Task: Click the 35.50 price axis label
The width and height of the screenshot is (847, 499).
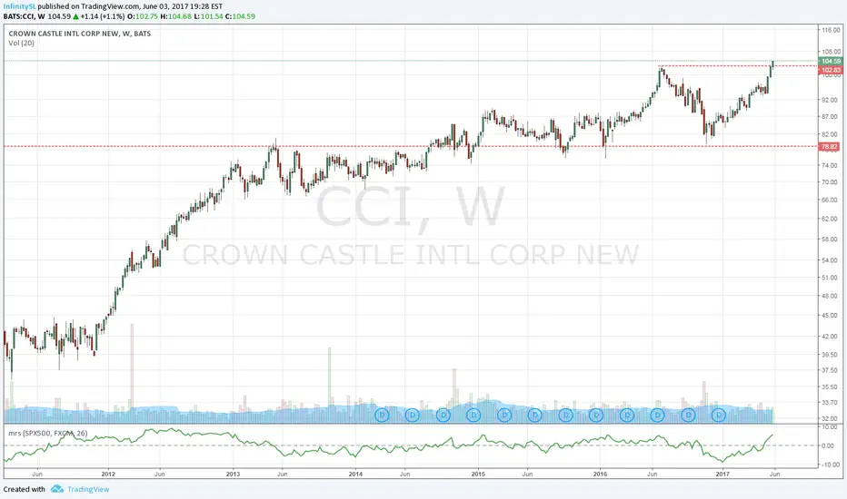Action: 830,387
